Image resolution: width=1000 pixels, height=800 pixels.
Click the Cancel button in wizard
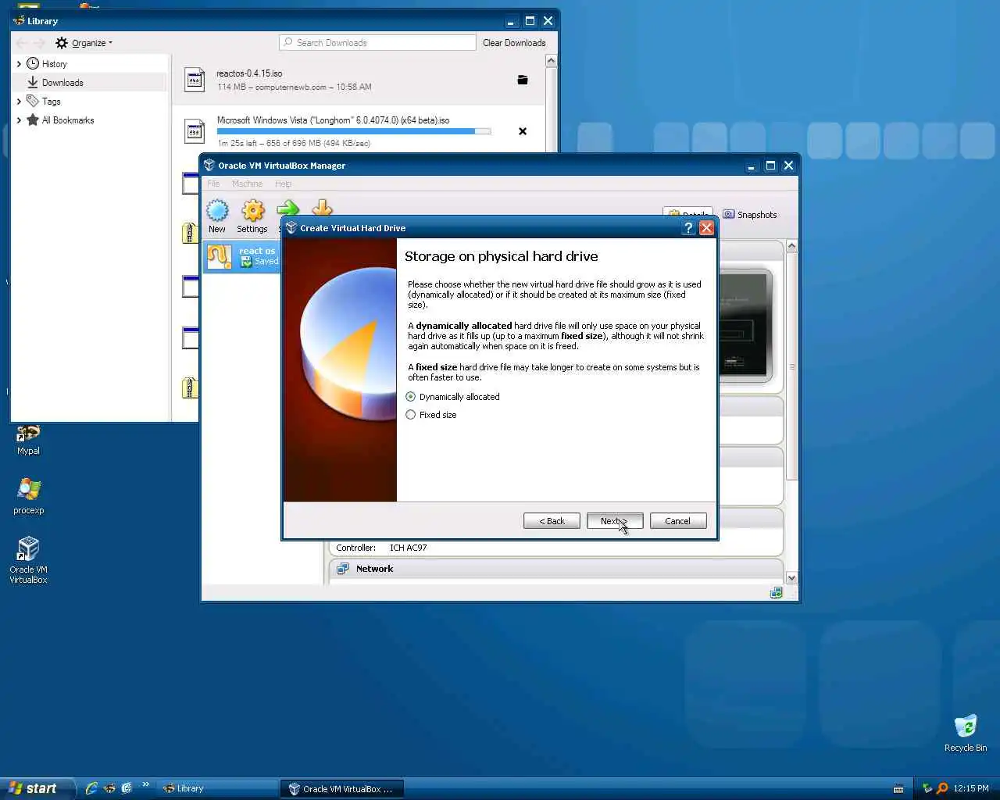678,521
